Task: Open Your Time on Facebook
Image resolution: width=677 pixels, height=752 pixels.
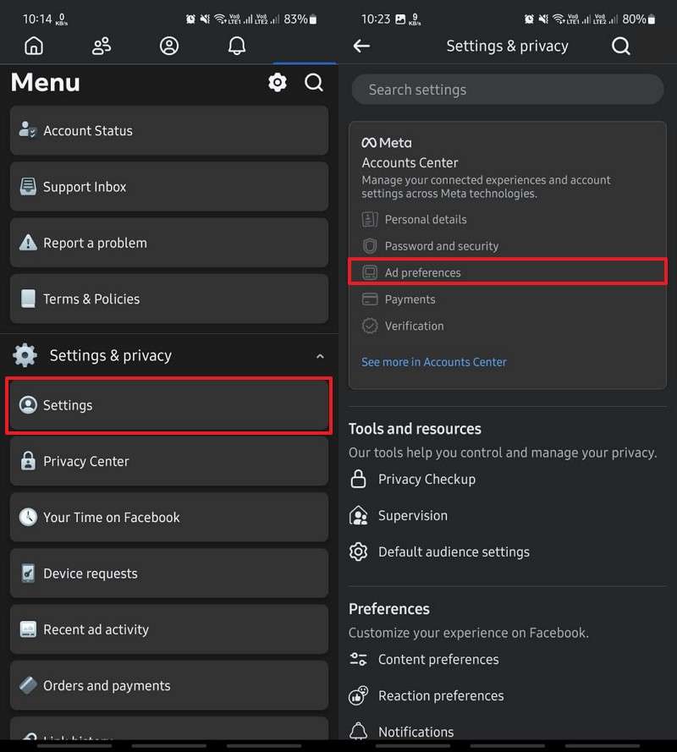Action: tap(169, 517)
